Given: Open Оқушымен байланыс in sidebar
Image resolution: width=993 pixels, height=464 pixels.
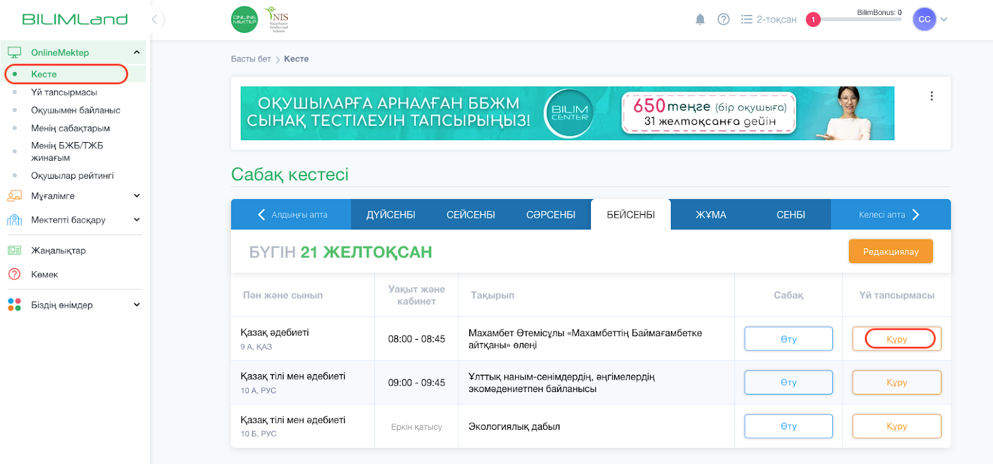Looking at the screenshot, I should 76,110.
